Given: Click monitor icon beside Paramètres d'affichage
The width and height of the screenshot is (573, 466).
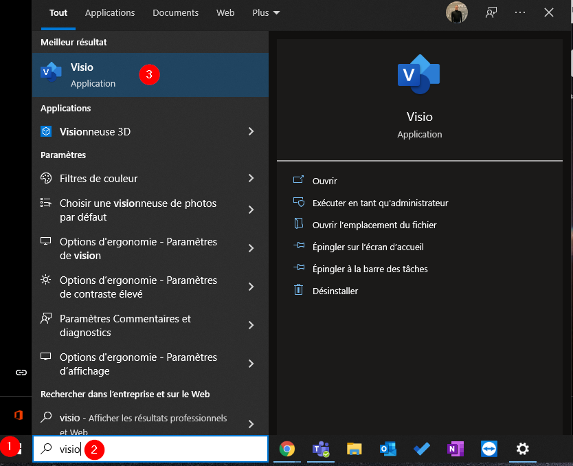Looking at the screenshot, I should pyautogui.click(x=46, y=356).
